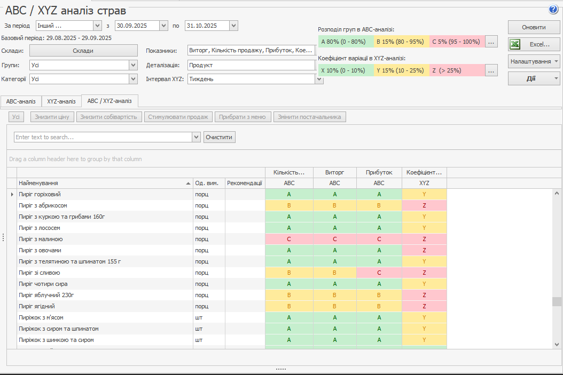Click row indicator arrow beside Пиріг горіховий

pos(12,194)
